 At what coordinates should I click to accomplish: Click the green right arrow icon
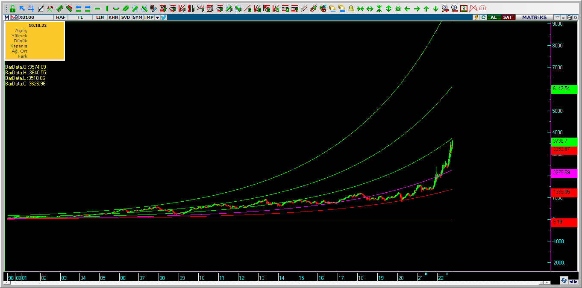point(417,9)
